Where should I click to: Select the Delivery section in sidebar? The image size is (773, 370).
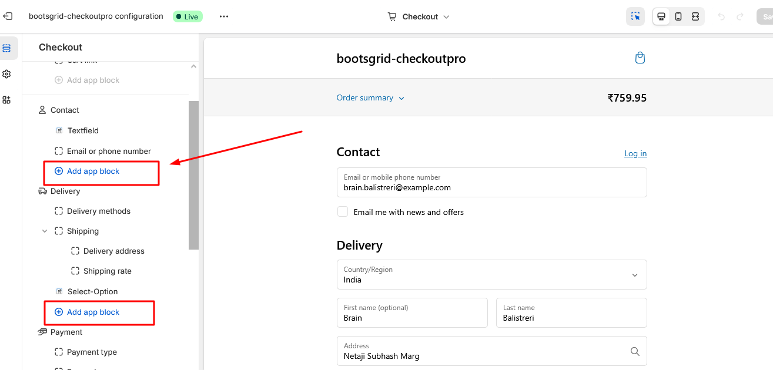[x=65, y=191]
